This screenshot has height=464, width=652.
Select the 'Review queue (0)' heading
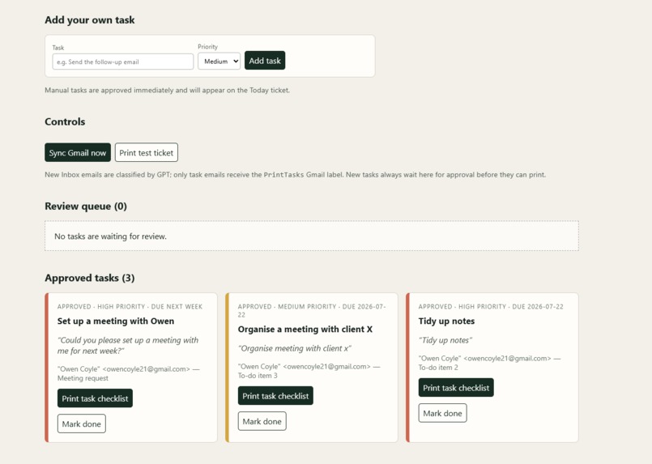coord(86,206)
